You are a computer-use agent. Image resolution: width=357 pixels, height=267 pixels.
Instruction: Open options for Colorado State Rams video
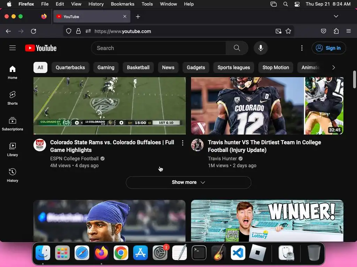[183, 143]
